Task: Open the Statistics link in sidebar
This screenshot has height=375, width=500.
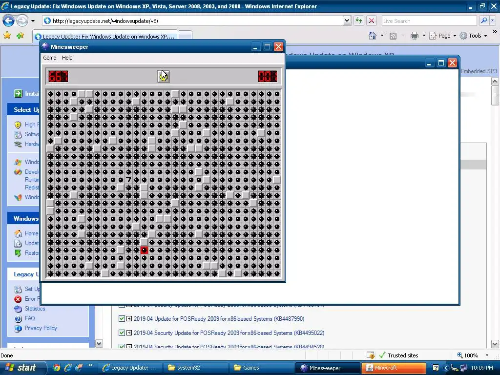Action: click(35, 309)
